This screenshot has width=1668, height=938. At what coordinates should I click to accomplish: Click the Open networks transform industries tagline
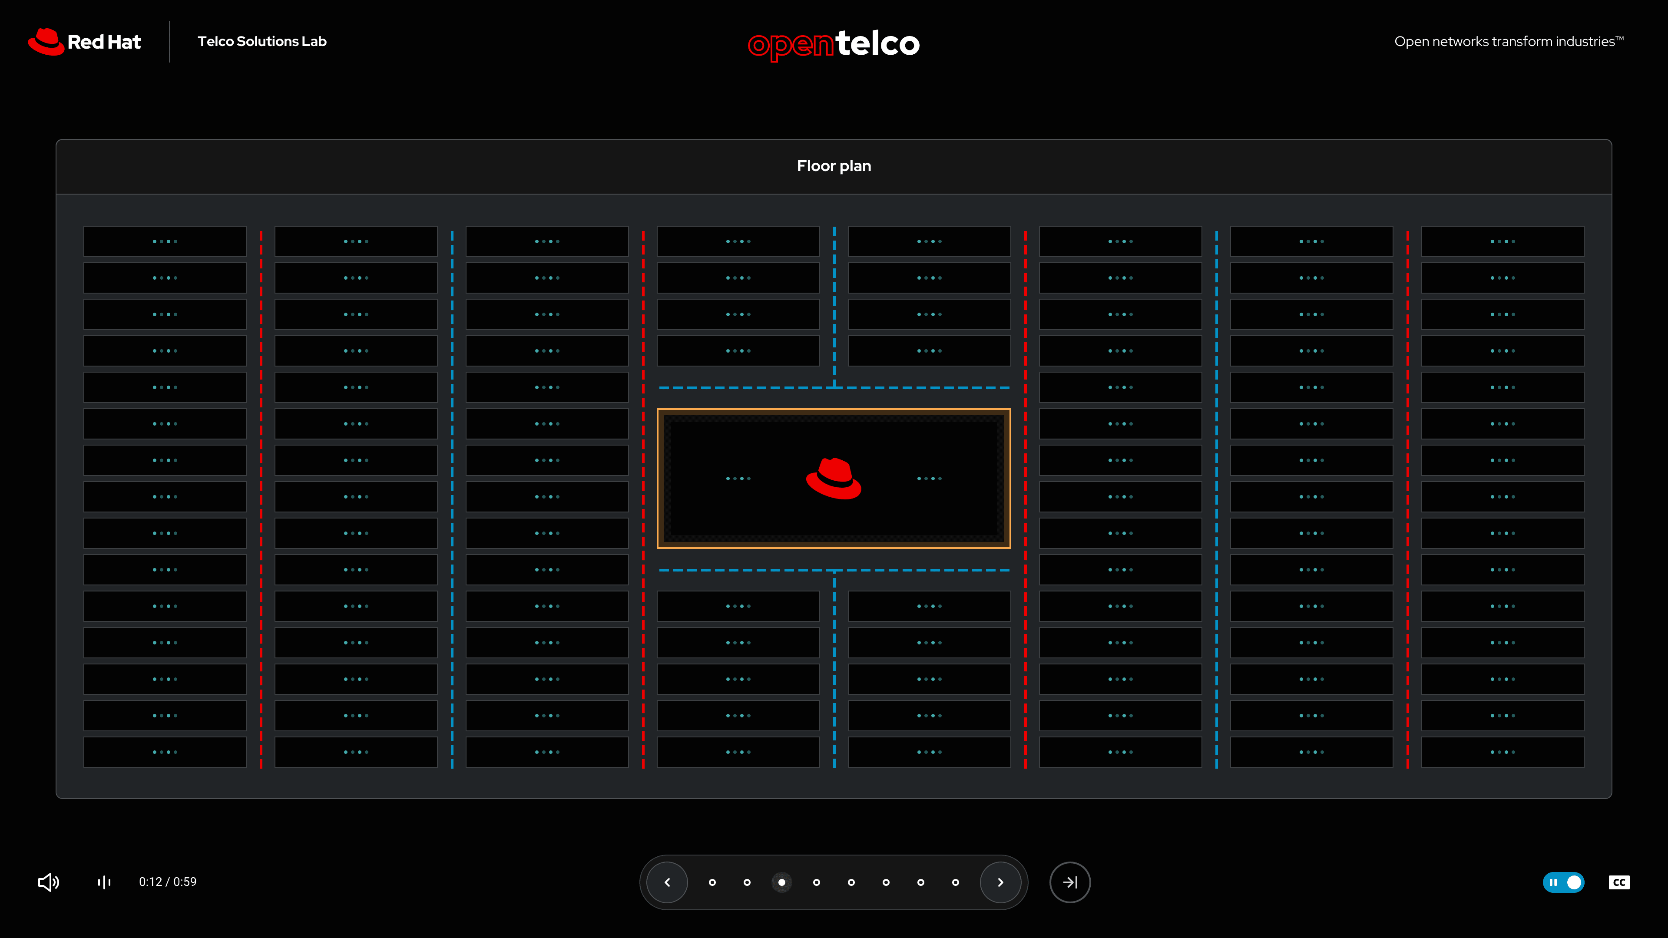[x=1509, y=41]
